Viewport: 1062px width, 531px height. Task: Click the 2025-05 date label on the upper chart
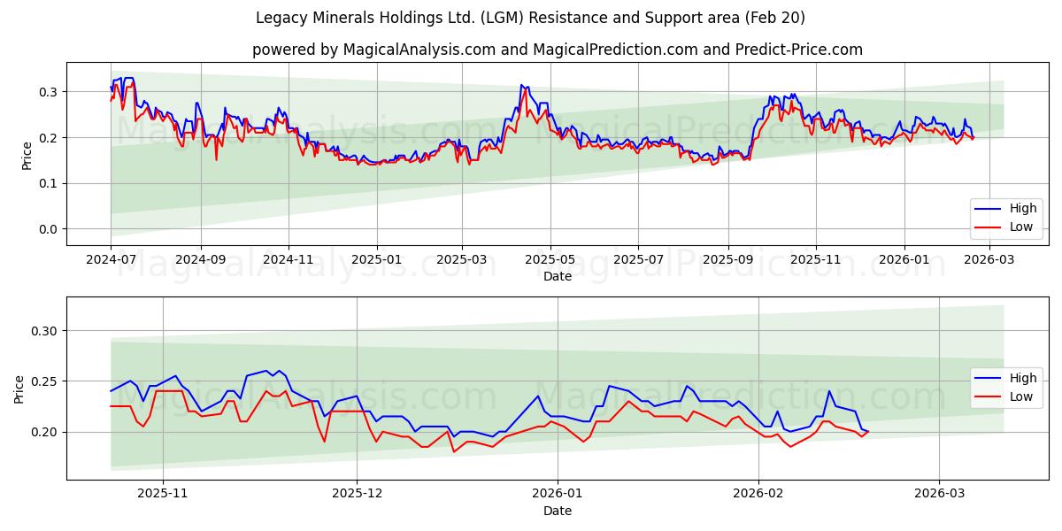click(x=550, y=260)
